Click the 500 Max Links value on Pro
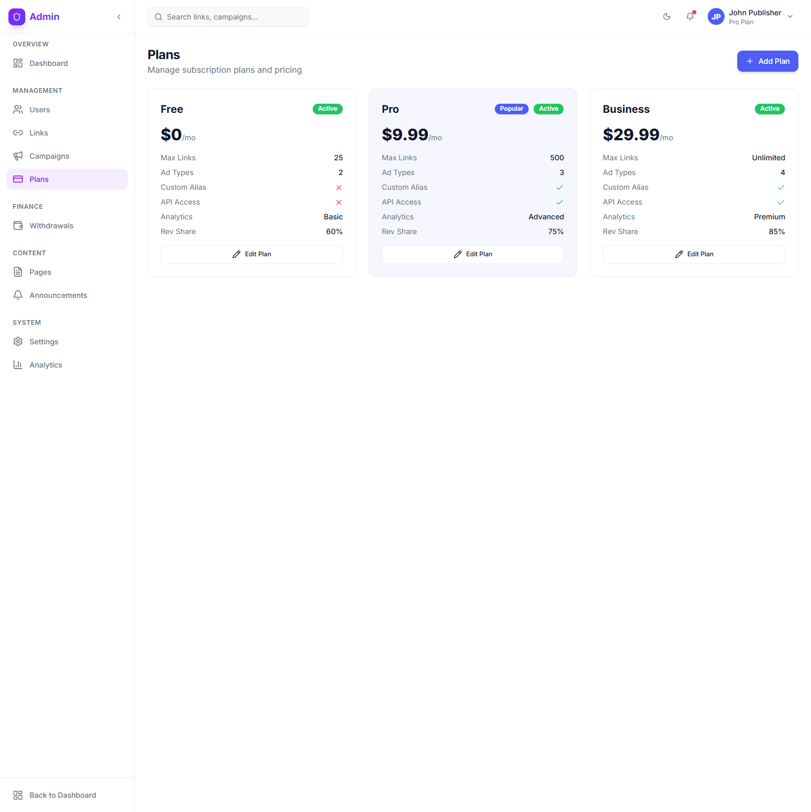This screenshot has width=811, height=812. tap(557, 158)
